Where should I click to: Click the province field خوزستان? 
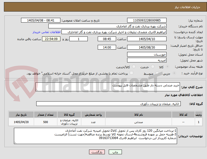coord(147,54)
